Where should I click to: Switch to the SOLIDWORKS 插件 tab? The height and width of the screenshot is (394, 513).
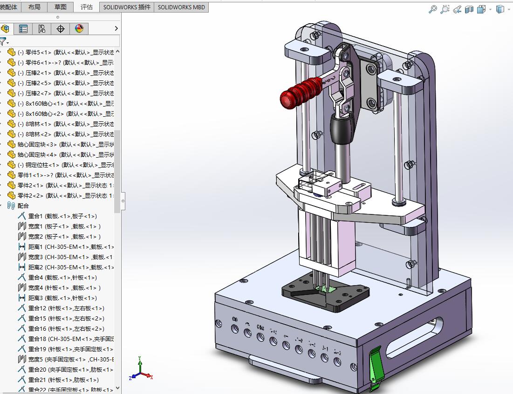[x=127, y=7]
